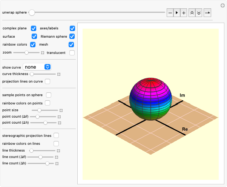
Task: Expand curve thickness slider controls
Action: tap(59, 74)
